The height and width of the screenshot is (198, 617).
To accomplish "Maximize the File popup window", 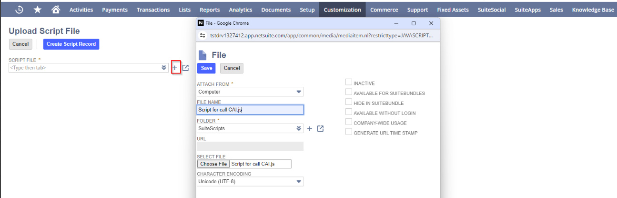I will coord(414,23).
